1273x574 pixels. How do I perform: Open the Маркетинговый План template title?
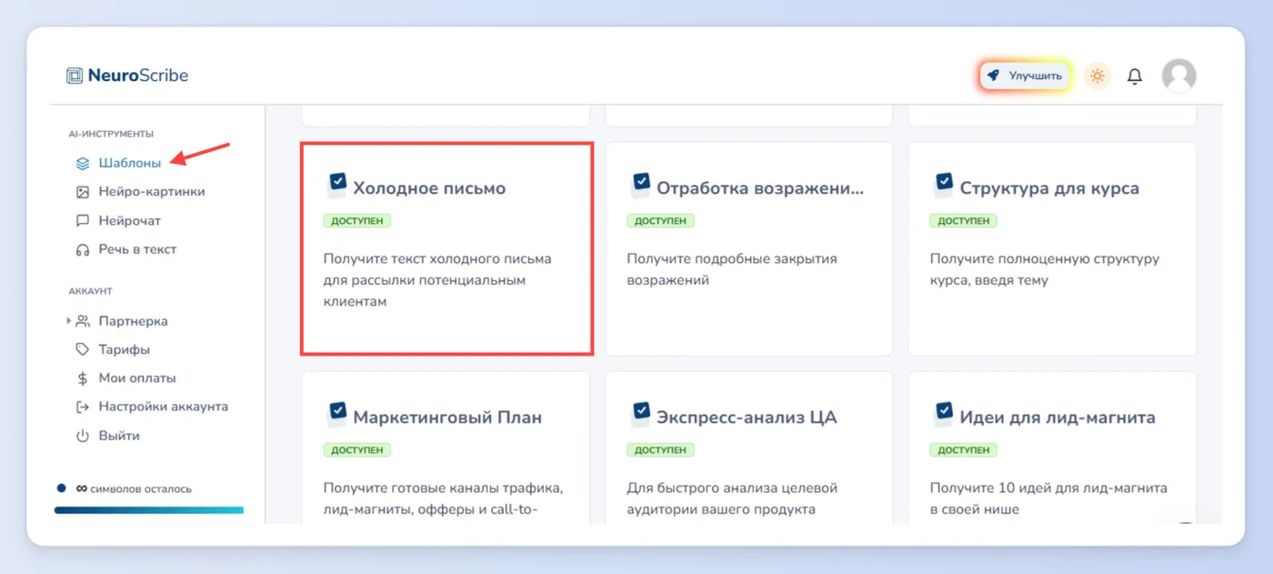(x=447, y=418)
